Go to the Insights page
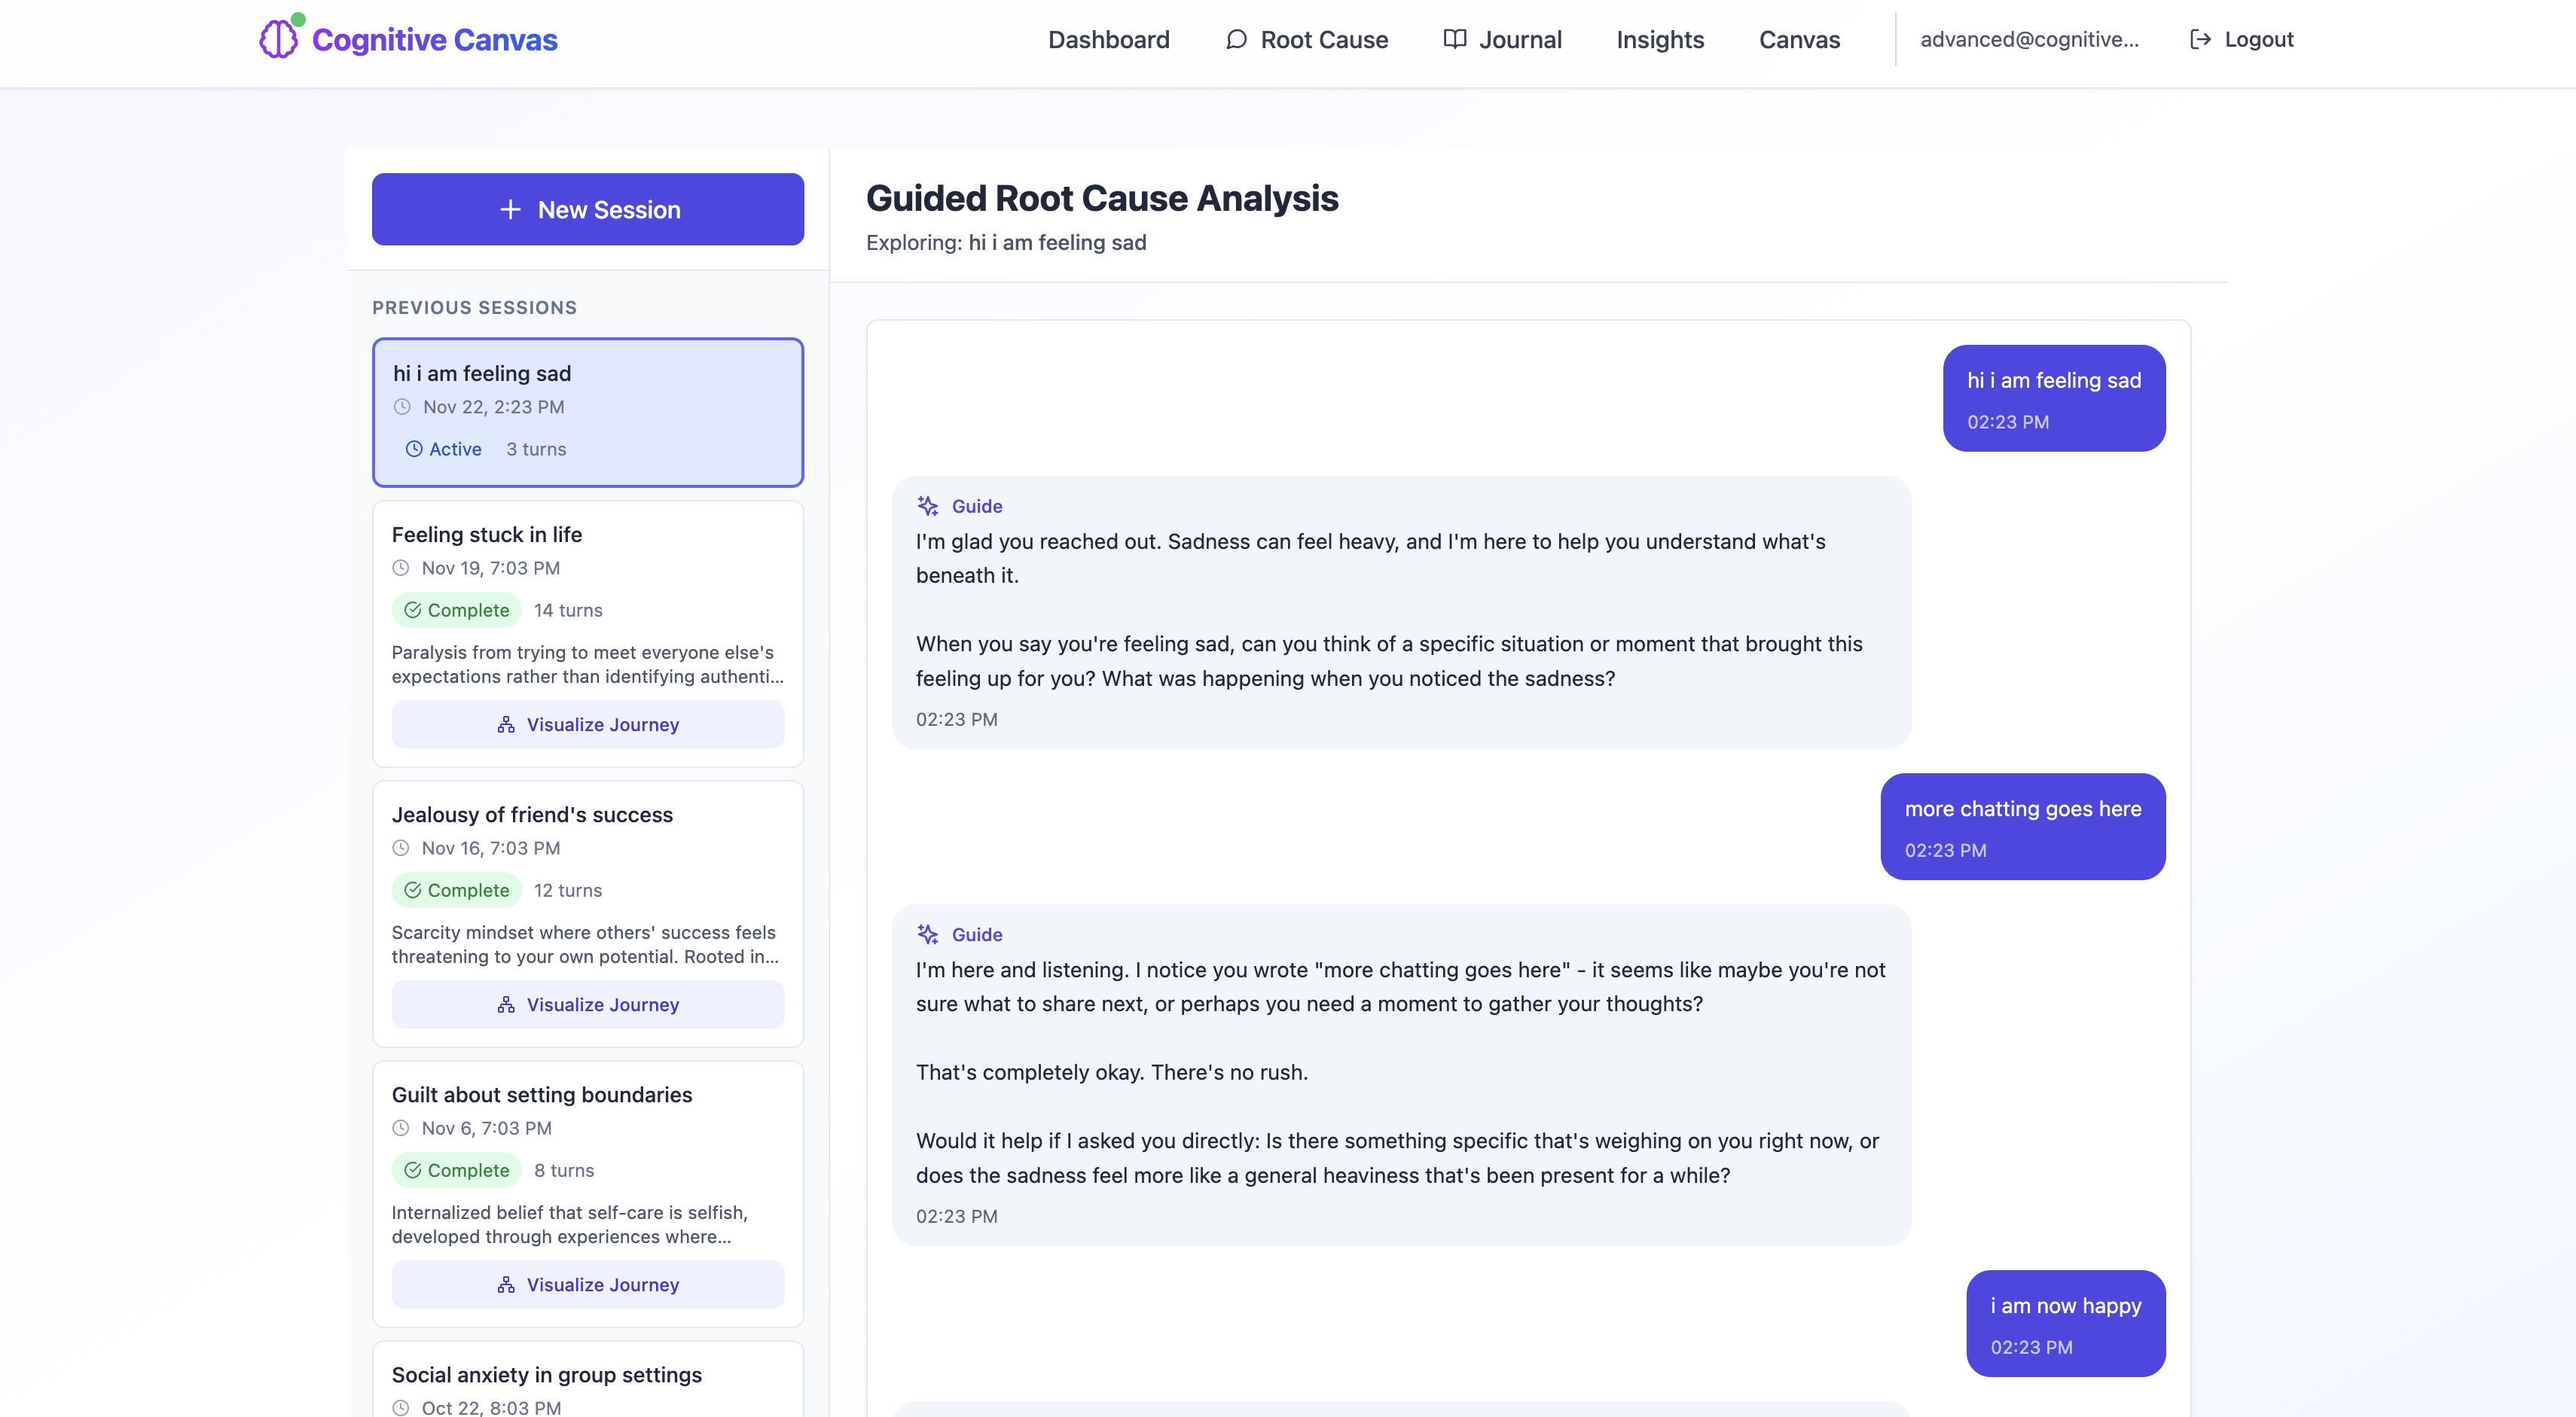The image size is (2576, 1417). point(1659,39)
